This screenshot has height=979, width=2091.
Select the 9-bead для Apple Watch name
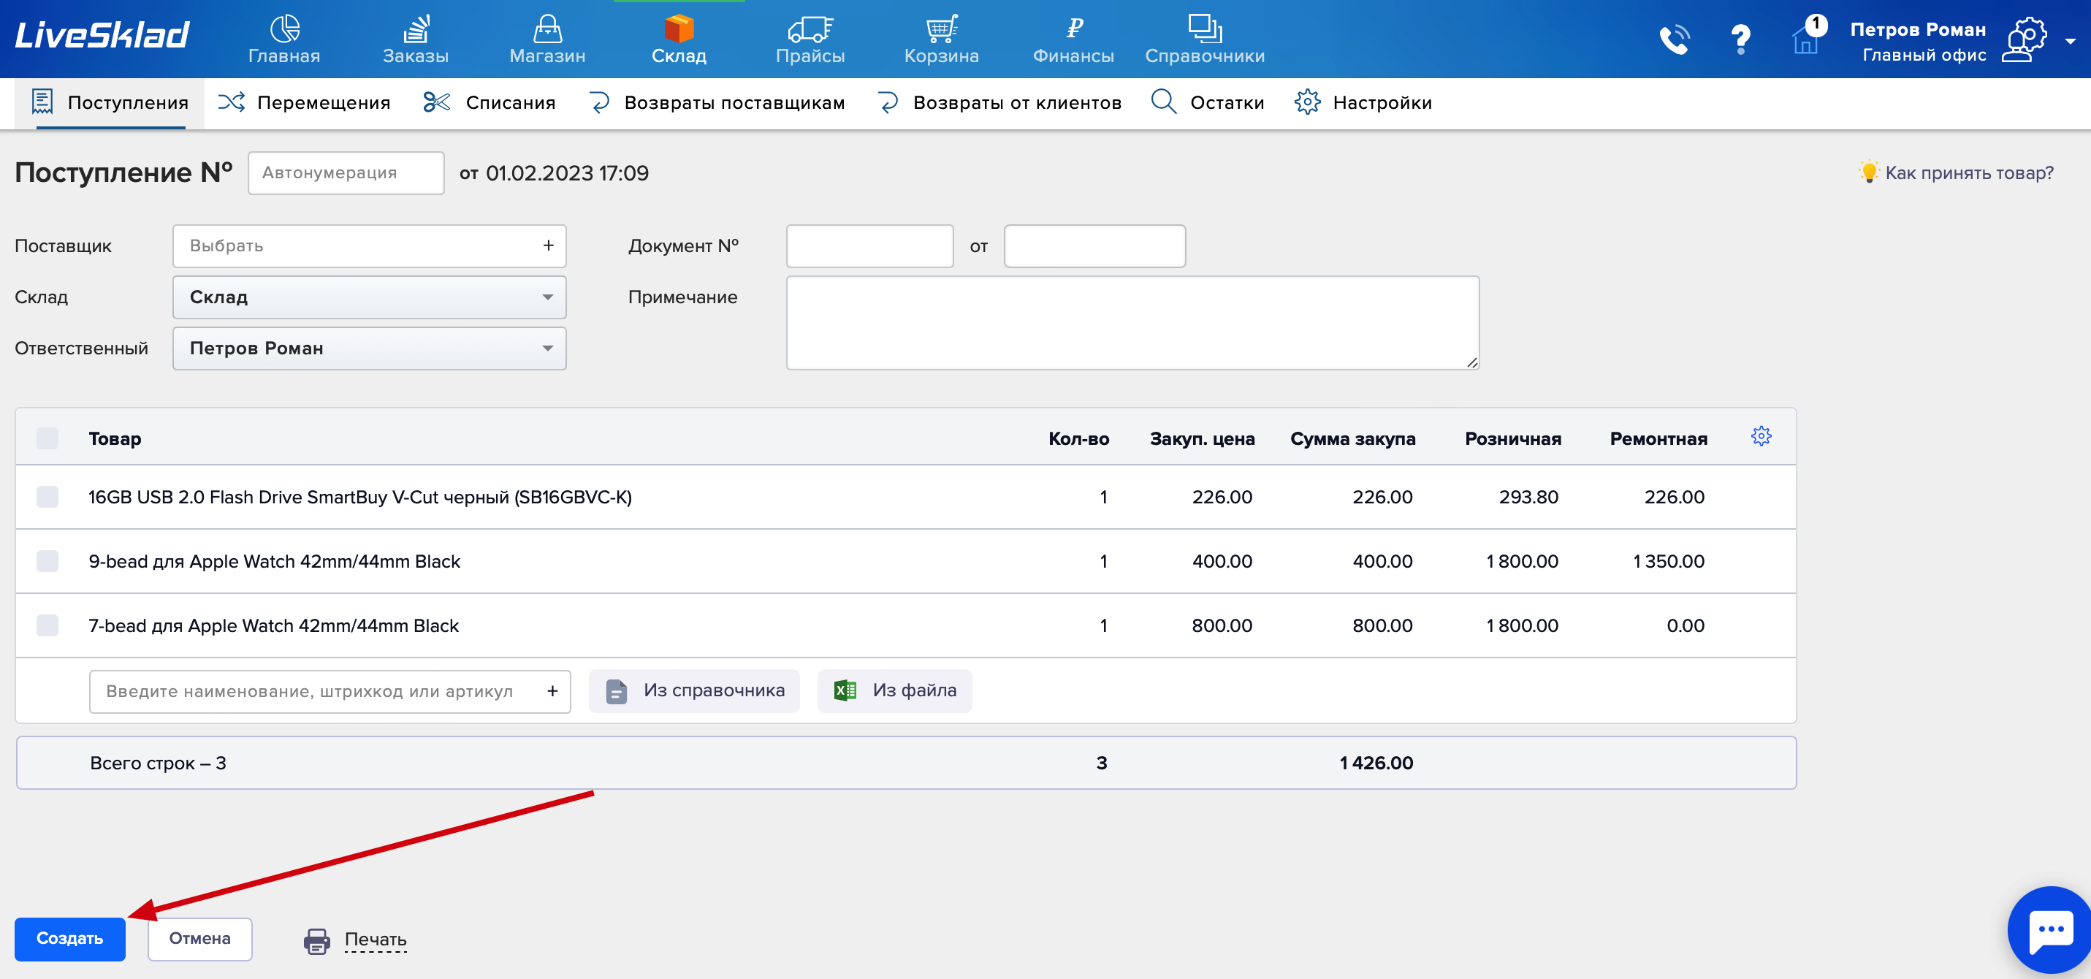275,561
